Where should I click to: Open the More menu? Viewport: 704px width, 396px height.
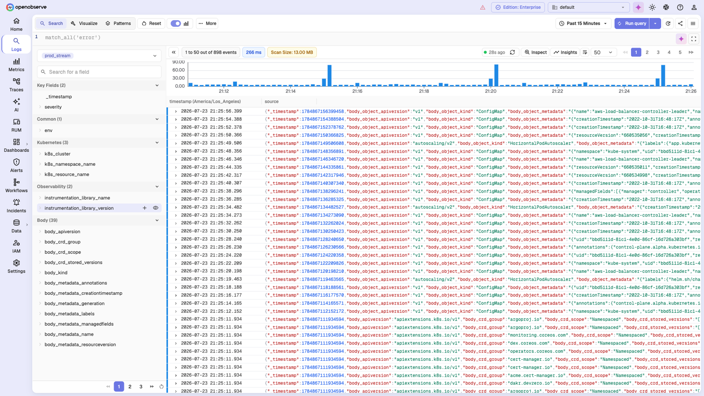[207, 23]
